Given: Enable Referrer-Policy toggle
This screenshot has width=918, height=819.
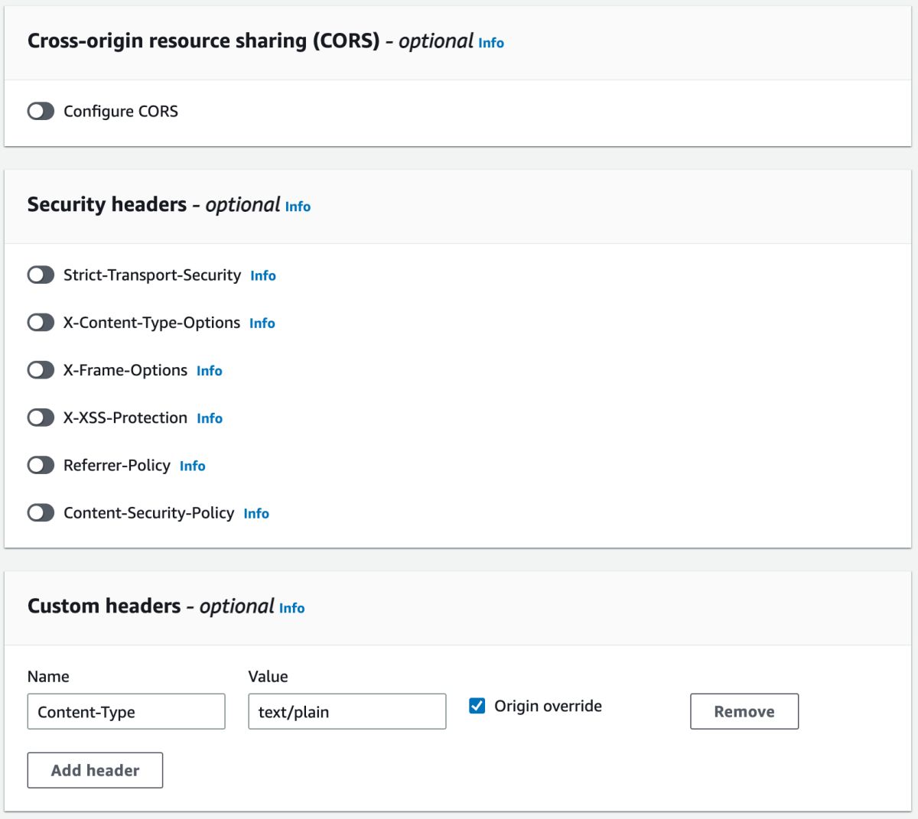Looking at the screenshot, I should tap(41, 465).
